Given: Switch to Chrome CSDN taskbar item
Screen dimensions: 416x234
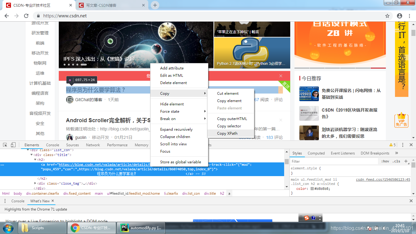Looking at the screenshot, I should point(92,228).
